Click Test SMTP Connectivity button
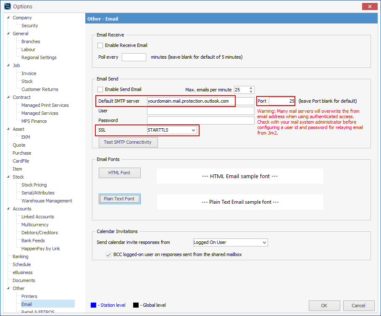Image resolution: width=381 pixels, height=316 pixels. click(x=128, y=142)
